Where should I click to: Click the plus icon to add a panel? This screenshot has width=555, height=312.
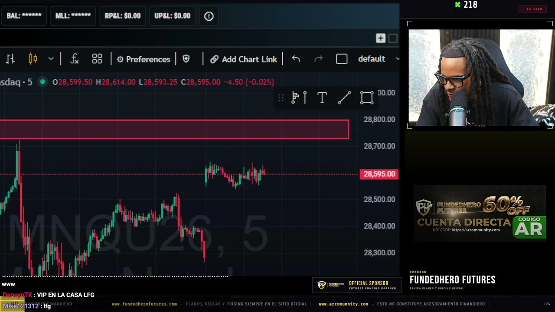coord(380,39)
